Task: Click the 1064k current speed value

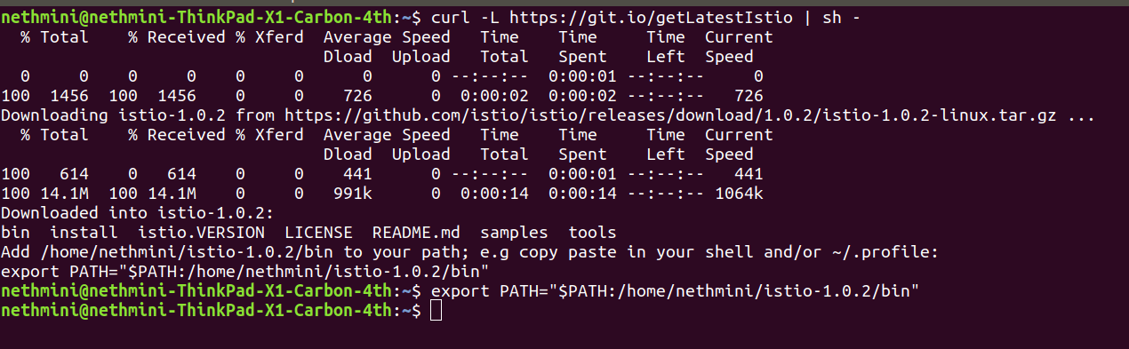Action: (740, 194)
